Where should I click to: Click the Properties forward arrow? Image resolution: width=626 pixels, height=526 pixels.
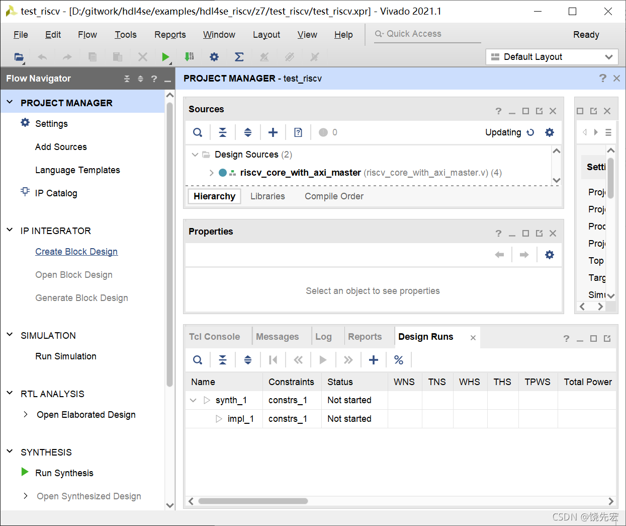point(524,255)
